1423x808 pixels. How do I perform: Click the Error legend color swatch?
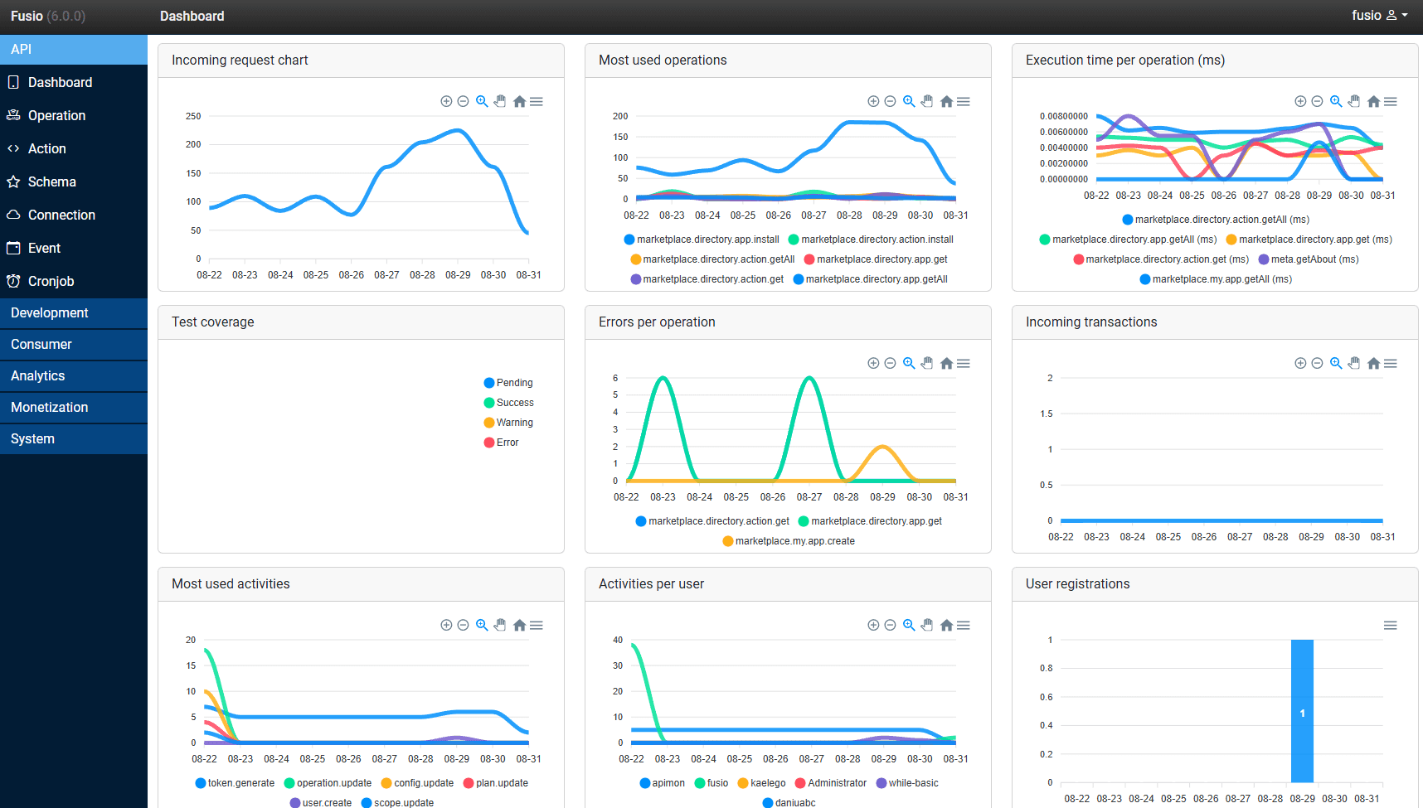click(x=489, y=443)
